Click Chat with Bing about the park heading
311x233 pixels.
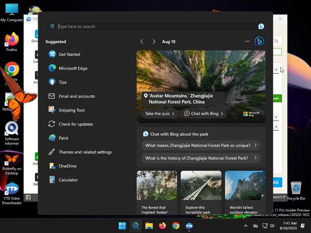(179, 134)
